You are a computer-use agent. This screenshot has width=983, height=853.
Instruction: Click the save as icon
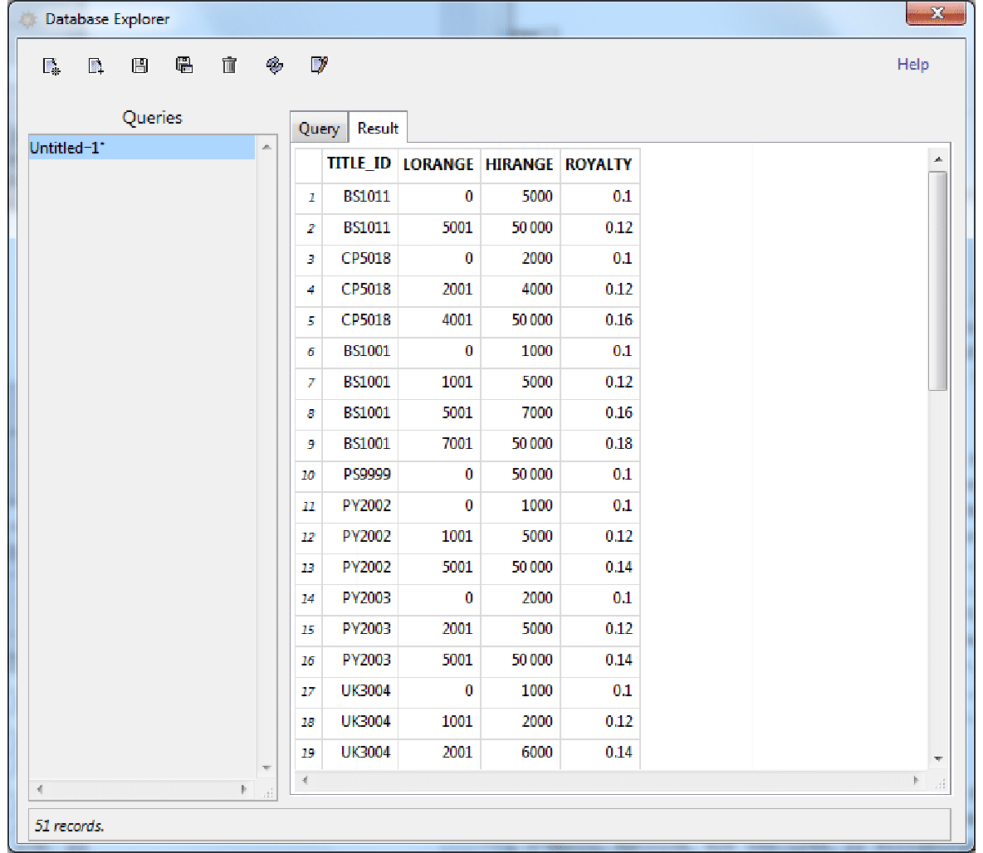tap(185, 65)
